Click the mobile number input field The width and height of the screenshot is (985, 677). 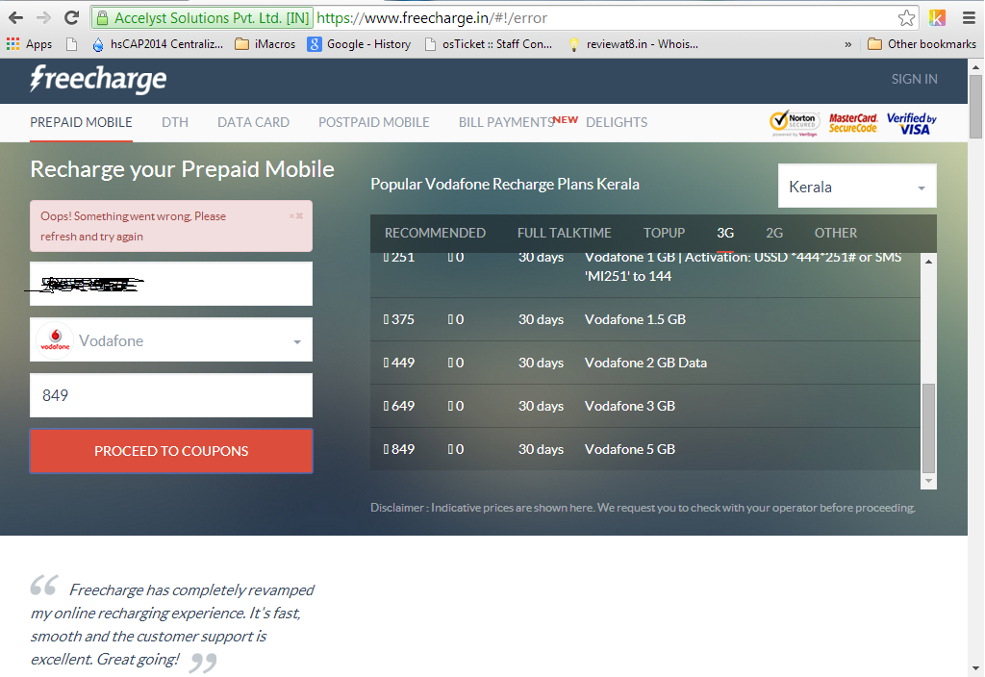pyautogui.click(x=171, y=284)
